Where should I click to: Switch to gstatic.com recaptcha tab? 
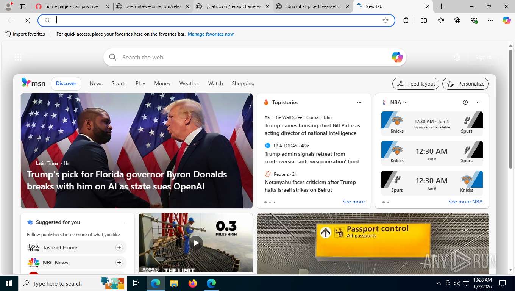coord(233,6)
